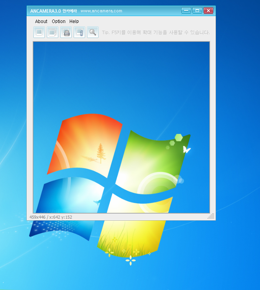Viewport: 260px width, 290px height.
Task: Click the F5 tip text in toolbar
Action: (156, 33)
